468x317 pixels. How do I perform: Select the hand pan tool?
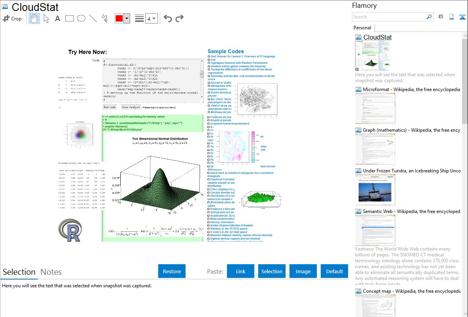(x=34, y=18)
